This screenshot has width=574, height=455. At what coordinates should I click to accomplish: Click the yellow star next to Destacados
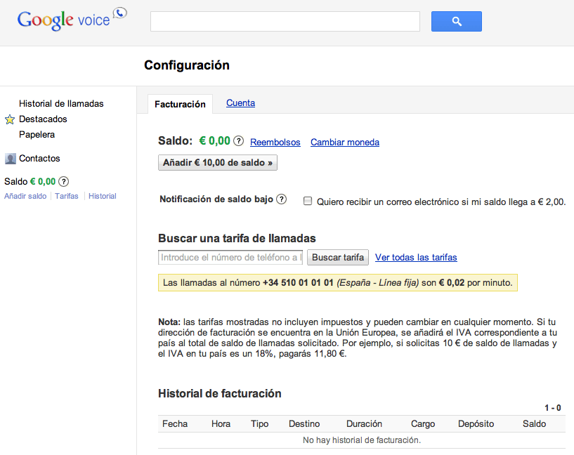[x=10, y=119]
